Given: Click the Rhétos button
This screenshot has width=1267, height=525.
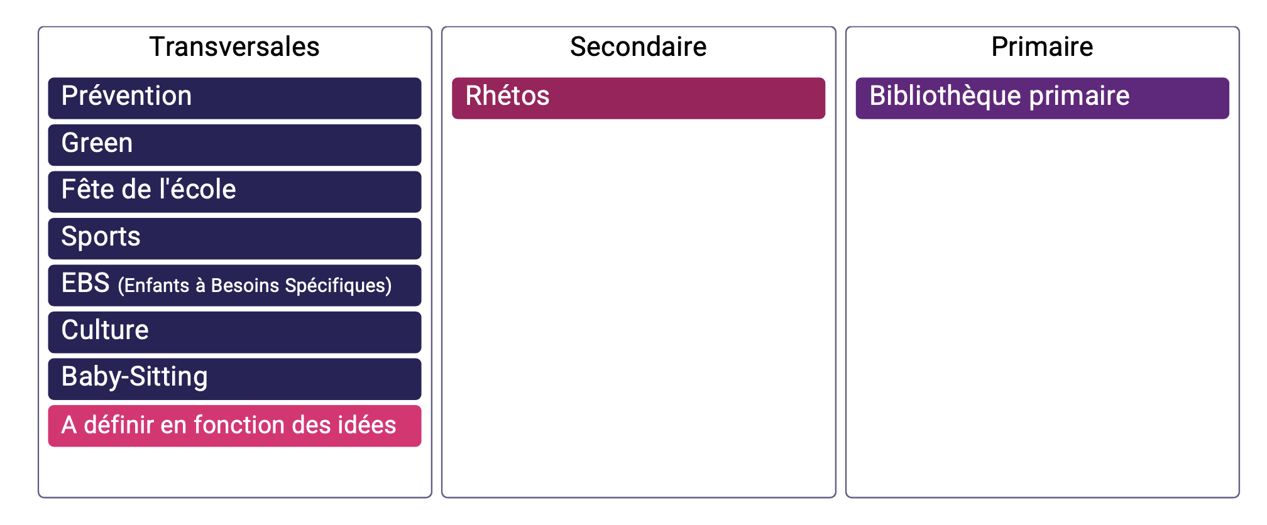Looking at the screenshot, I should click(638, 98).
